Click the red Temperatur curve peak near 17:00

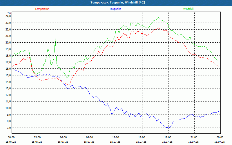(158, 27)
